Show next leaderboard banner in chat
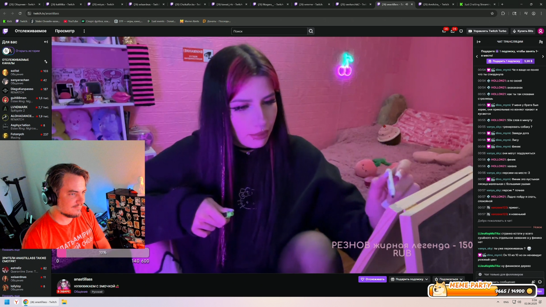 tap(543, 56)
